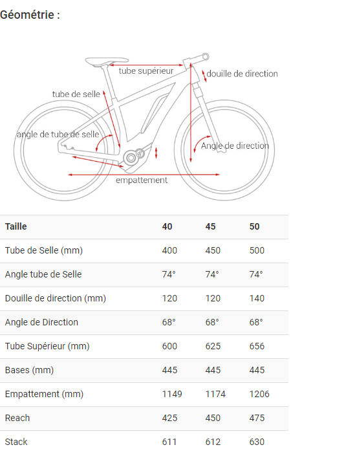The image size is (355, 467).
Task: Click the 'Angle tube de Selle' row label
Action: pos(43,274)
